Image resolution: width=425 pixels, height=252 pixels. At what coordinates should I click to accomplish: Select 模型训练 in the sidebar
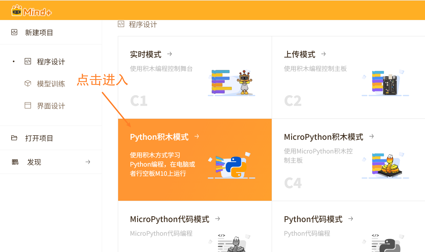click(51, 84)
